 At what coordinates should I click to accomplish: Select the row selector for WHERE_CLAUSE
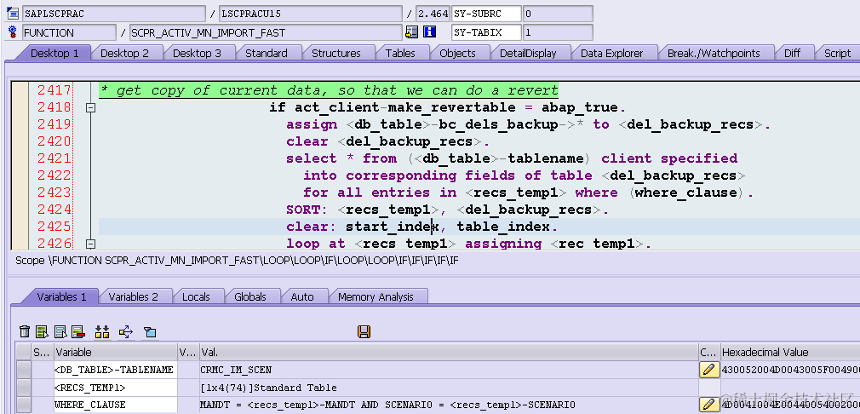coord(24,405)
